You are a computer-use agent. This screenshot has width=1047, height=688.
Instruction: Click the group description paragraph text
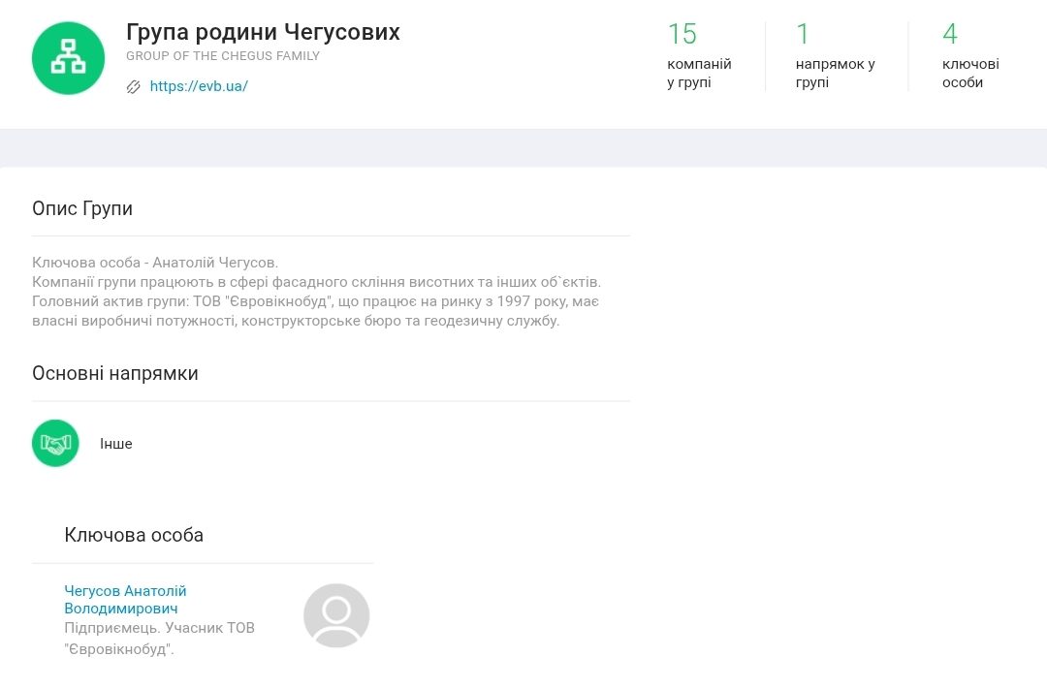point(316,292)
